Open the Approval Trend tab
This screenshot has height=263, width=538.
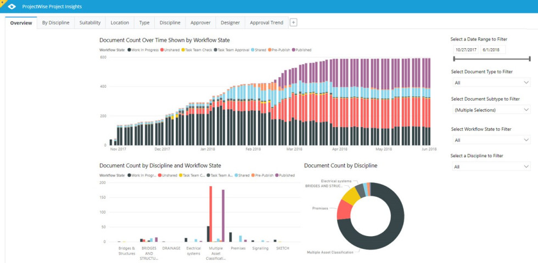pos(266,22)
